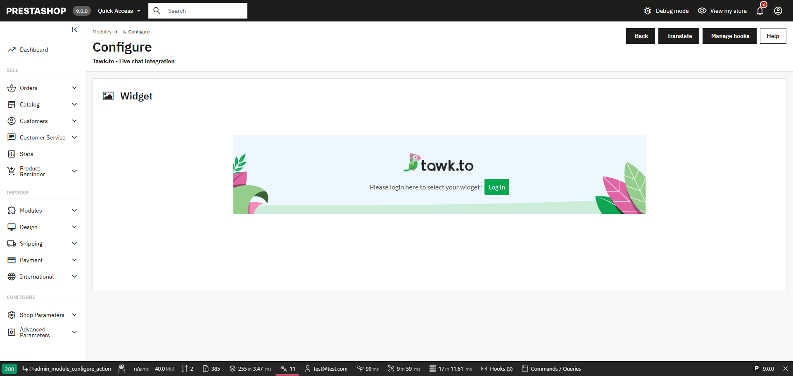The width and height of the screenshot is (793, 376).
Task: Expand the Product Reminder submenu
Action: [x=74, y=171]
